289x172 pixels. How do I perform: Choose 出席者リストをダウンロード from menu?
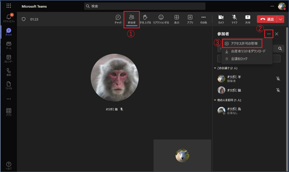248,51
